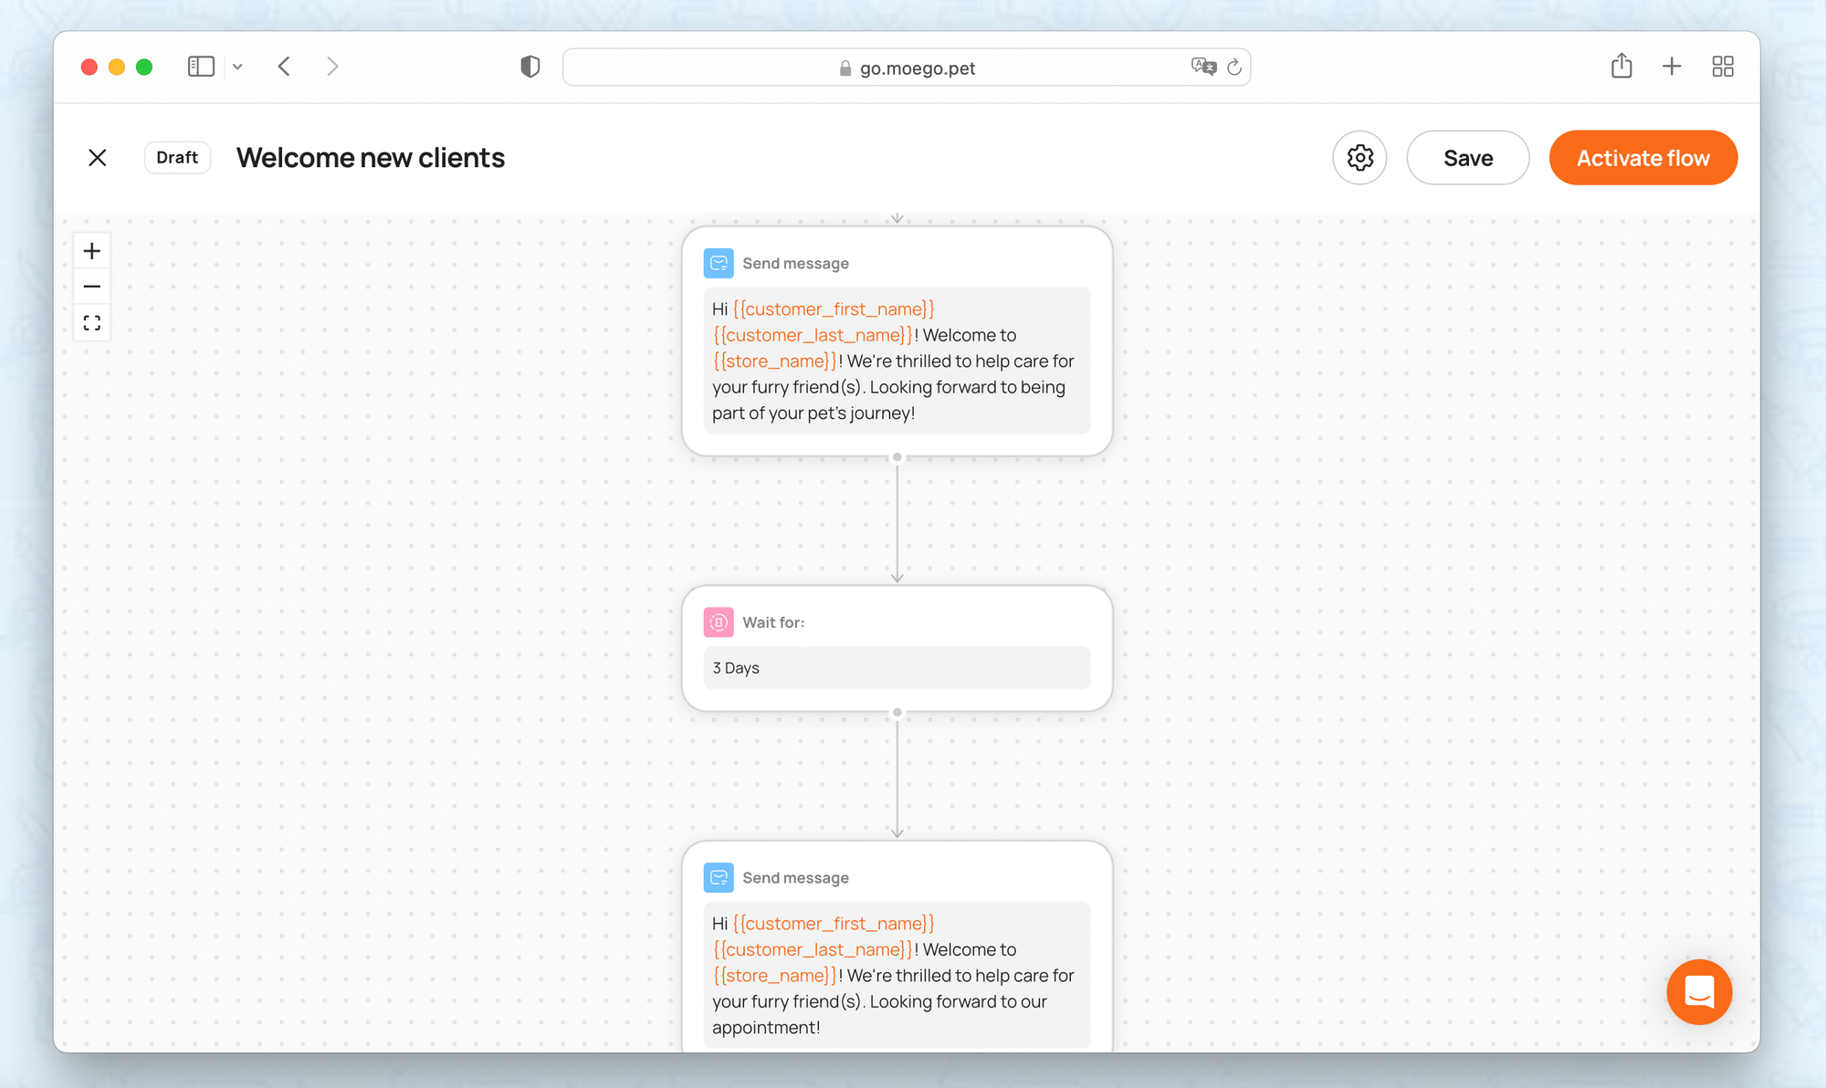Click the Wait for timer icon
This screenshot has height=1088, width=1826.
[x=719, y=622]
